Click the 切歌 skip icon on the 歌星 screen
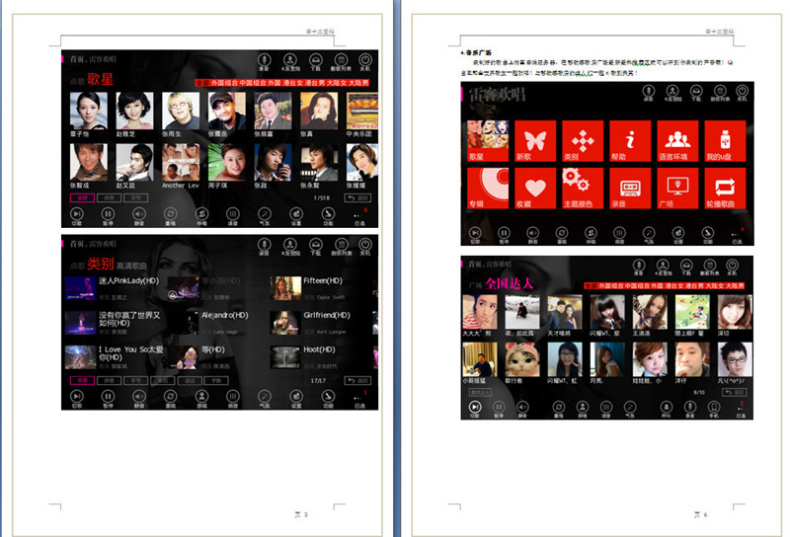 77,215
